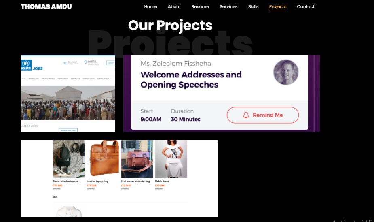Click the Black rhino backpacks product image
The width and height of the screenshot is (374, 222).
tap(68, 159)
